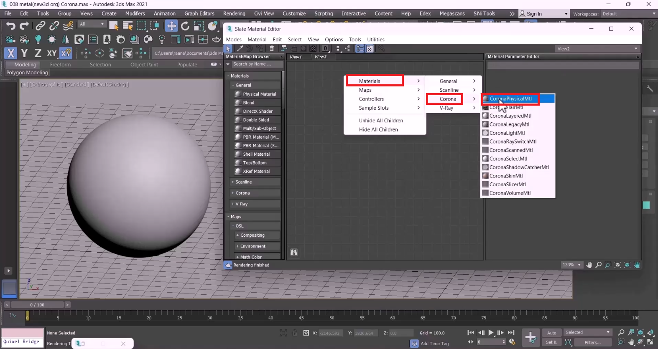Click Hide All Children
This screenshot has width=658, height=349.
[378, 130]
